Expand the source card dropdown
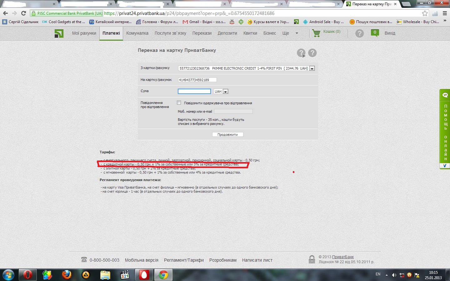450x281 pixels. pyautogui.click(x=312, y=68)
